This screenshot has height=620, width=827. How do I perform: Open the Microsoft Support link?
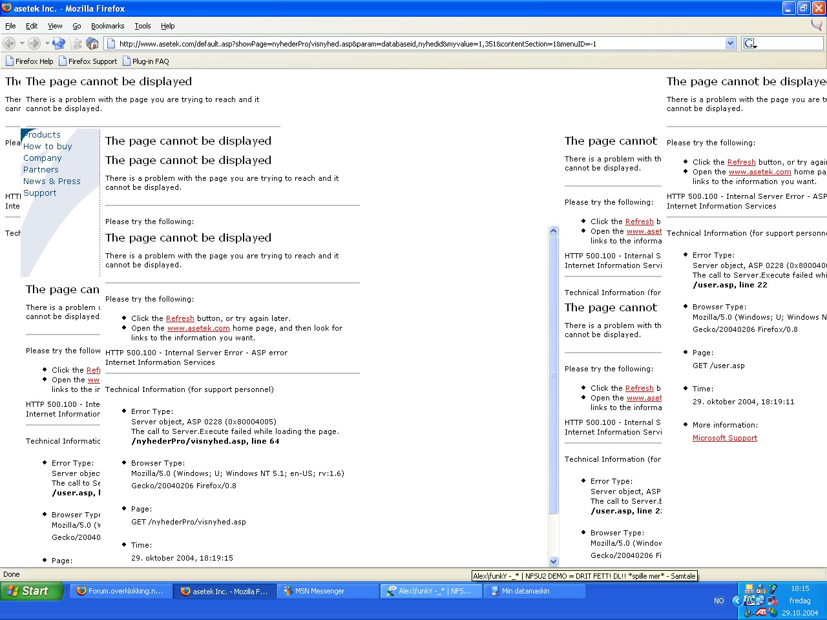coord(725,438)
